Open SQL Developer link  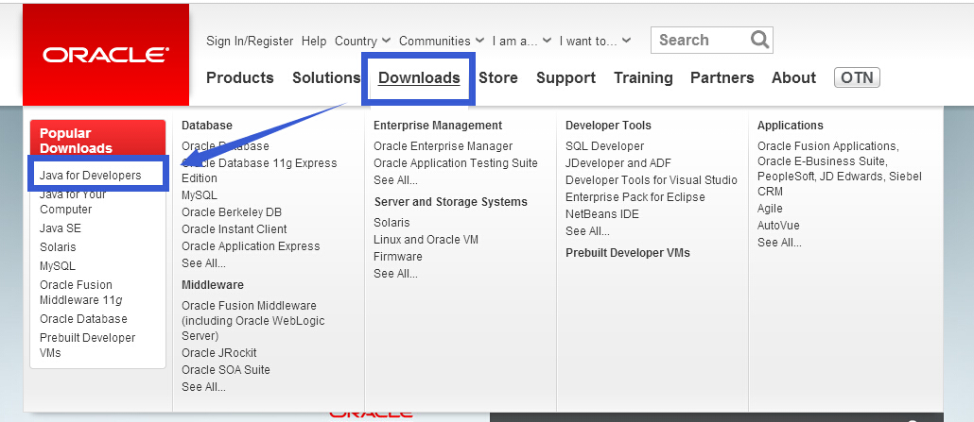coord(605,145)
